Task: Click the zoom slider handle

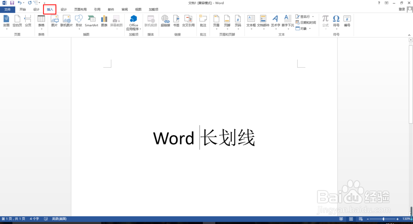Action: tap(384, 219)
